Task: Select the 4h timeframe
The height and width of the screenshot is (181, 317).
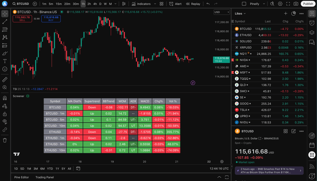Action: coord(95,4)
